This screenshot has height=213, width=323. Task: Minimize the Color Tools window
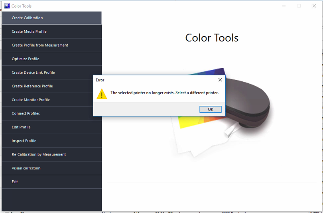tap(284, 6)
